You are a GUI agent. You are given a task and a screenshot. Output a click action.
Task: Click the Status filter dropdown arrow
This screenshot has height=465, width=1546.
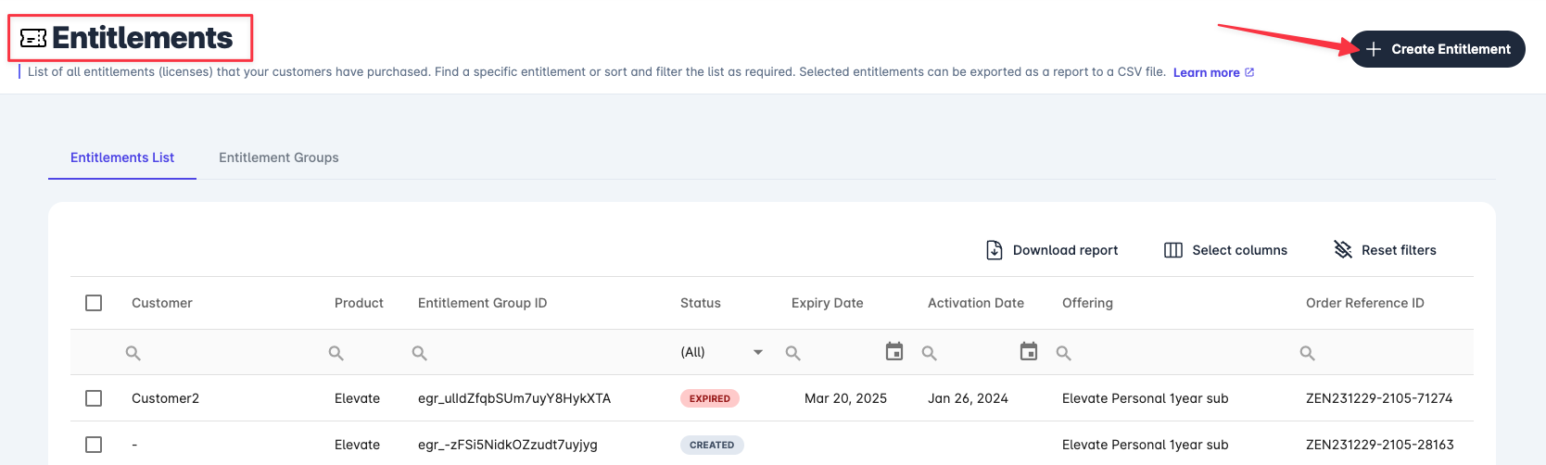[758, 352]
